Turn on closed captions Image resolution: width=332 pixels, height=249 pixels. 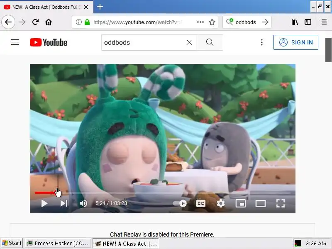click(x=200, y=203)
